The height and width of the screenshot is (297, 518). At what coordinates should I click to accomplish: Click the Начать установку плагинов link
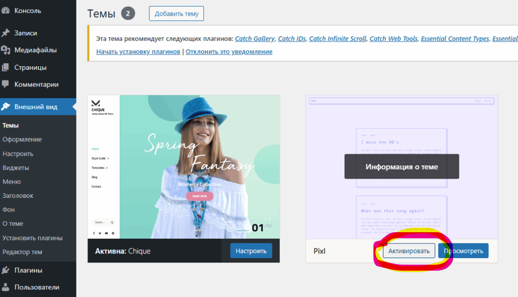[x=138, y=52]
